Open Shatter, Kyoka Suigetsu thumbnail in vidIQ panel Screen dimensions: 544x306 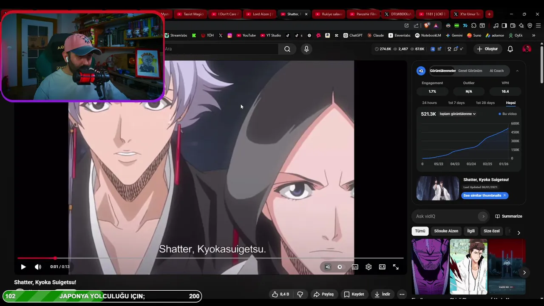coord(438,188)
